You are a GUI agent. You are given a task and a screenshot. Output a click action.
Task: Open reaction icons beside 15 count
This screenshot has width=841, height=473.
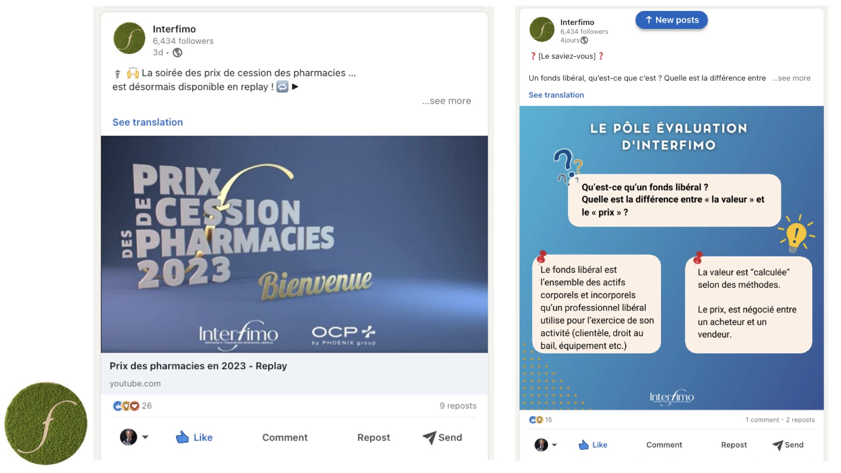536,420
